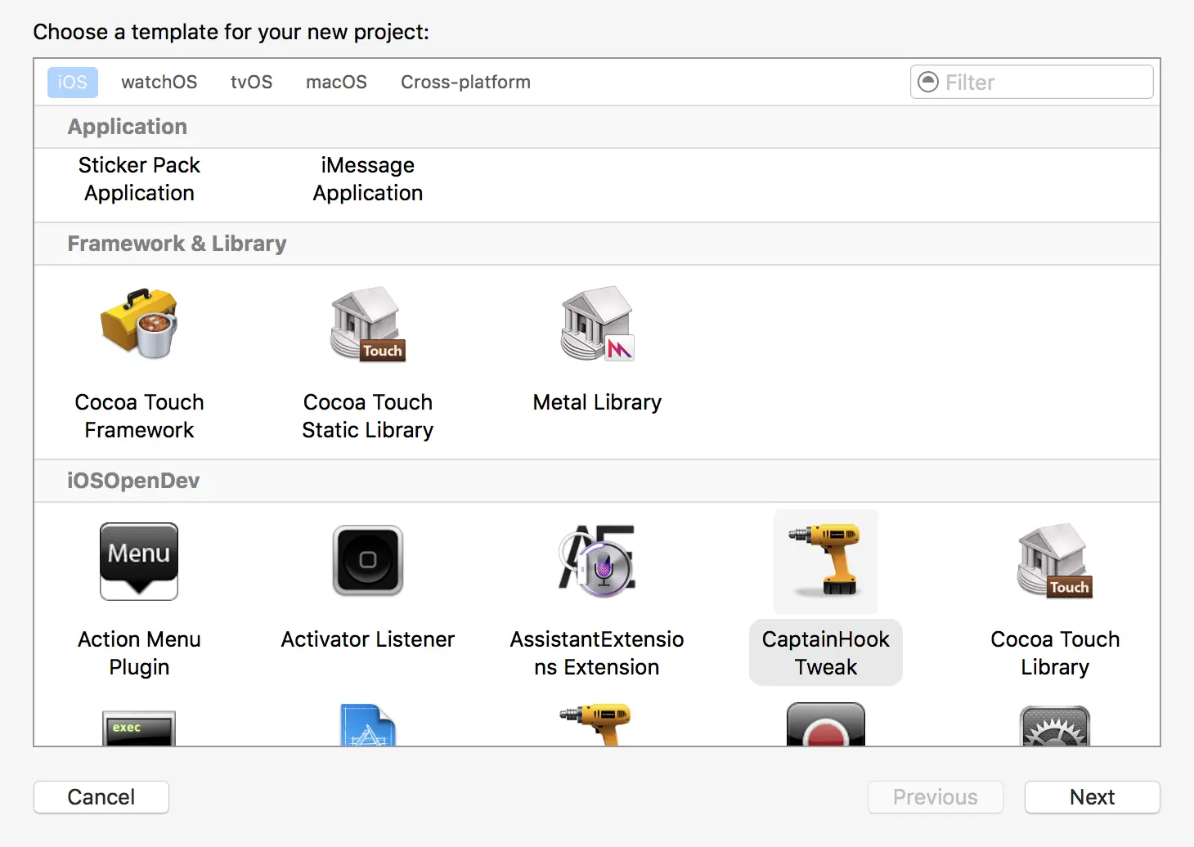Click Next to proceed with CaptainHook Tweak
This screenshot has height=847, width=1194.
(x=1092, y=797)
